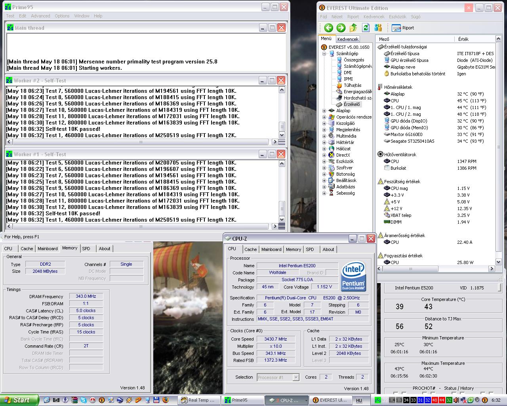Open the Riport menu in EVEREST
The height and width of the screenshot is (406, 507).
point(353,17)
